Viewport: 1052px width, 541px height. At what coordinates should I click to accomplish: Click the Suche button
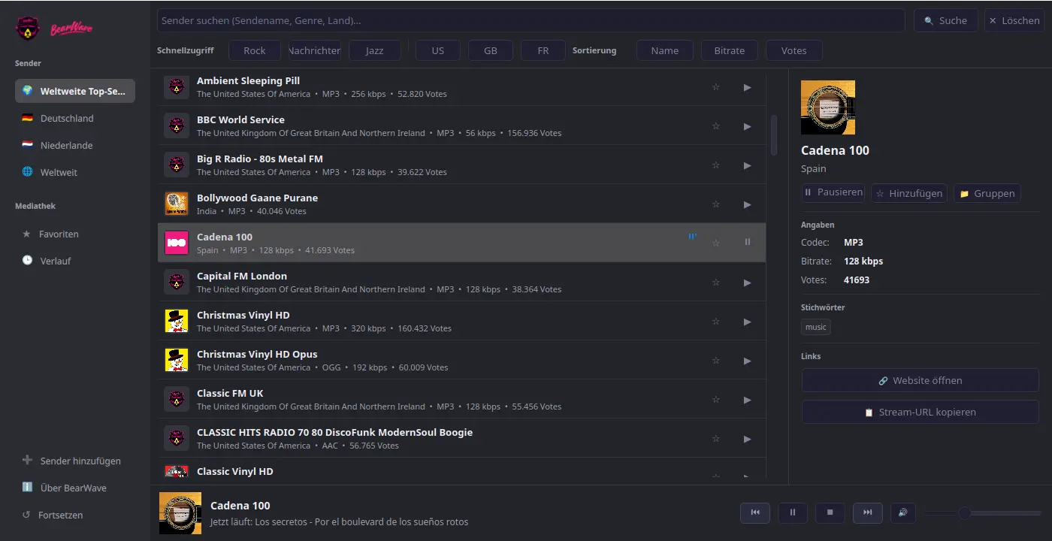[945, 20]
